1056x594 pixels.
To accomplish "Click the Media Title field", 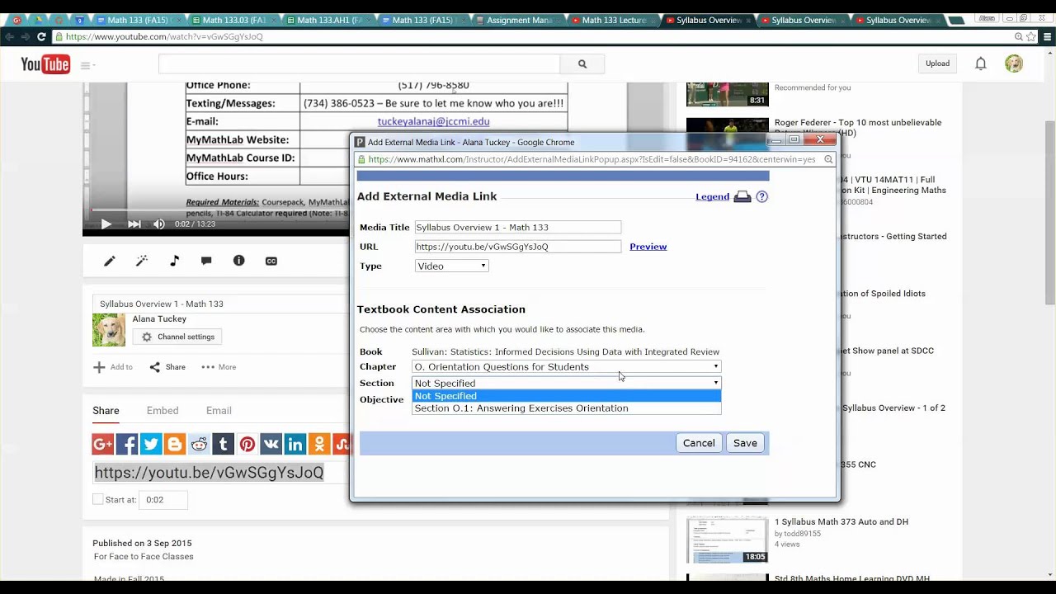I will click(x=517, y=227).
